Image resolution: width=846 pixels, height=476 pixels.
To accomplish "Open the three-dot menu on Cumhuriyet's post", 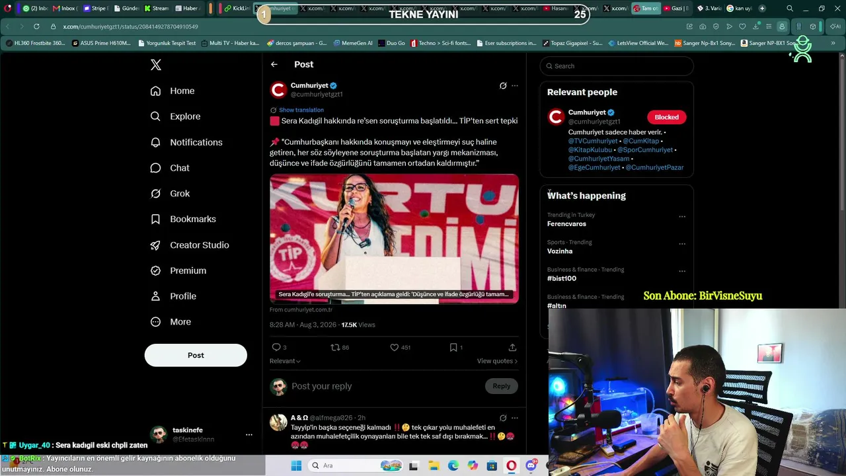I will pyautogui.click(x=515, y=86).
